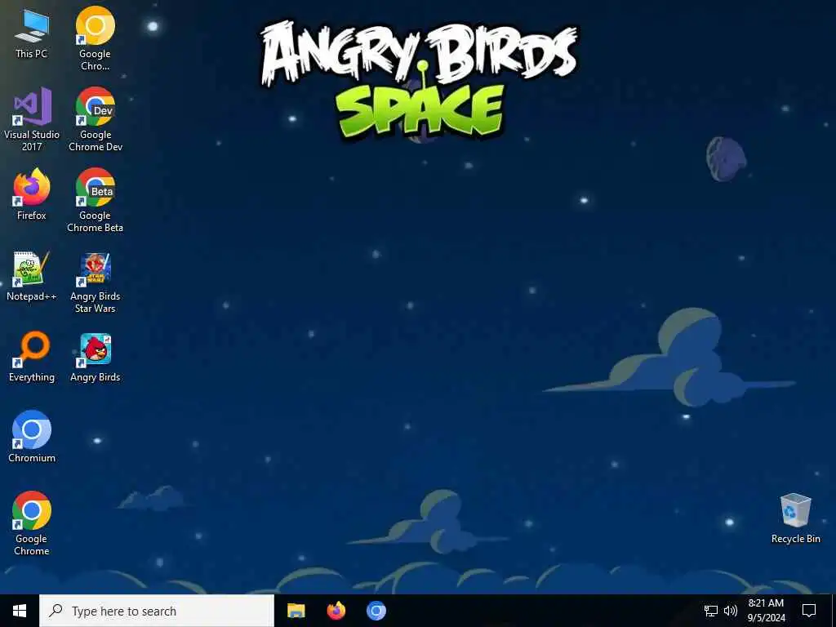Viewport: 836px width, 627px height.
Task: Open the Windows Start menu
Action: coord(20,611)
